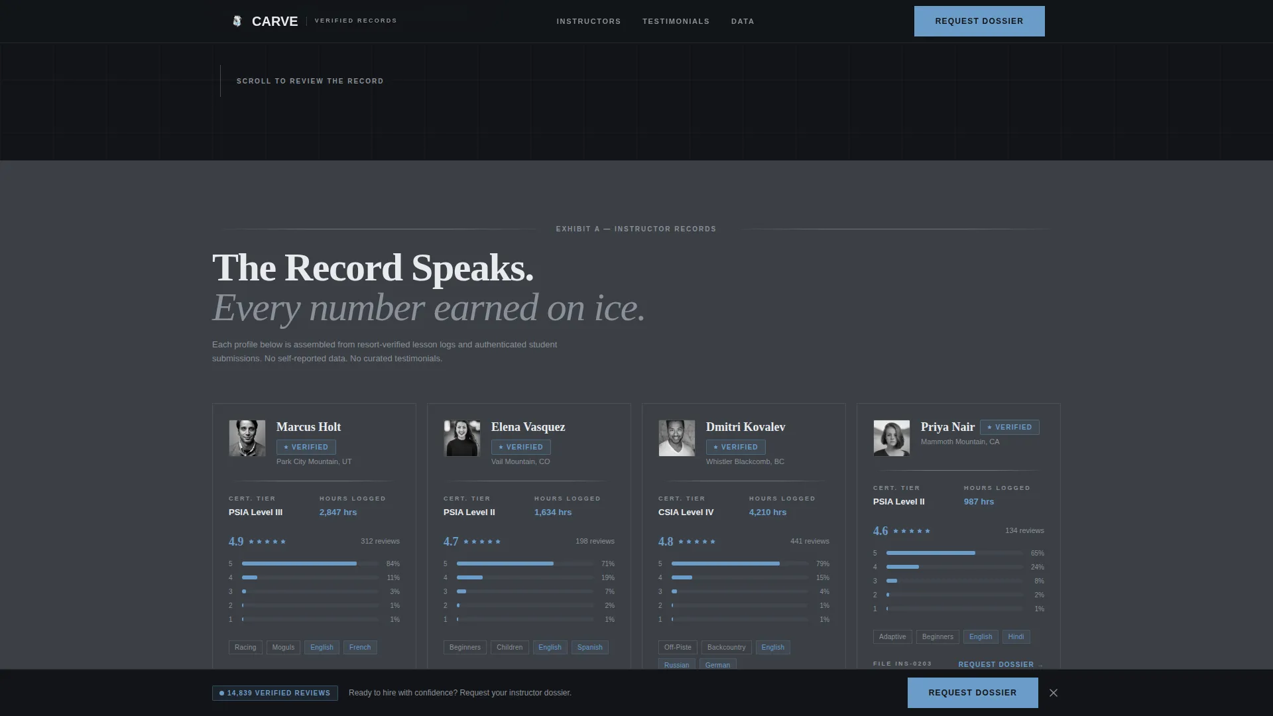Click Dmitri Kovalev's 5-star 79% bar
Viewport: 1273px width, 716px height.
click(x=740, y=564)
